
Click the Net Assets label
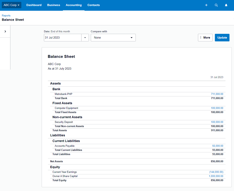(56, 161)
